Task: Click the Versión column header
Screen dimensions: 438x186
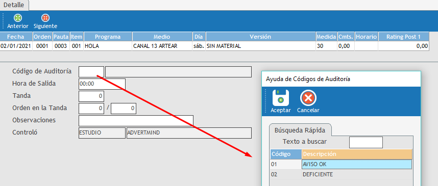Action: click(x=260, y=37)
